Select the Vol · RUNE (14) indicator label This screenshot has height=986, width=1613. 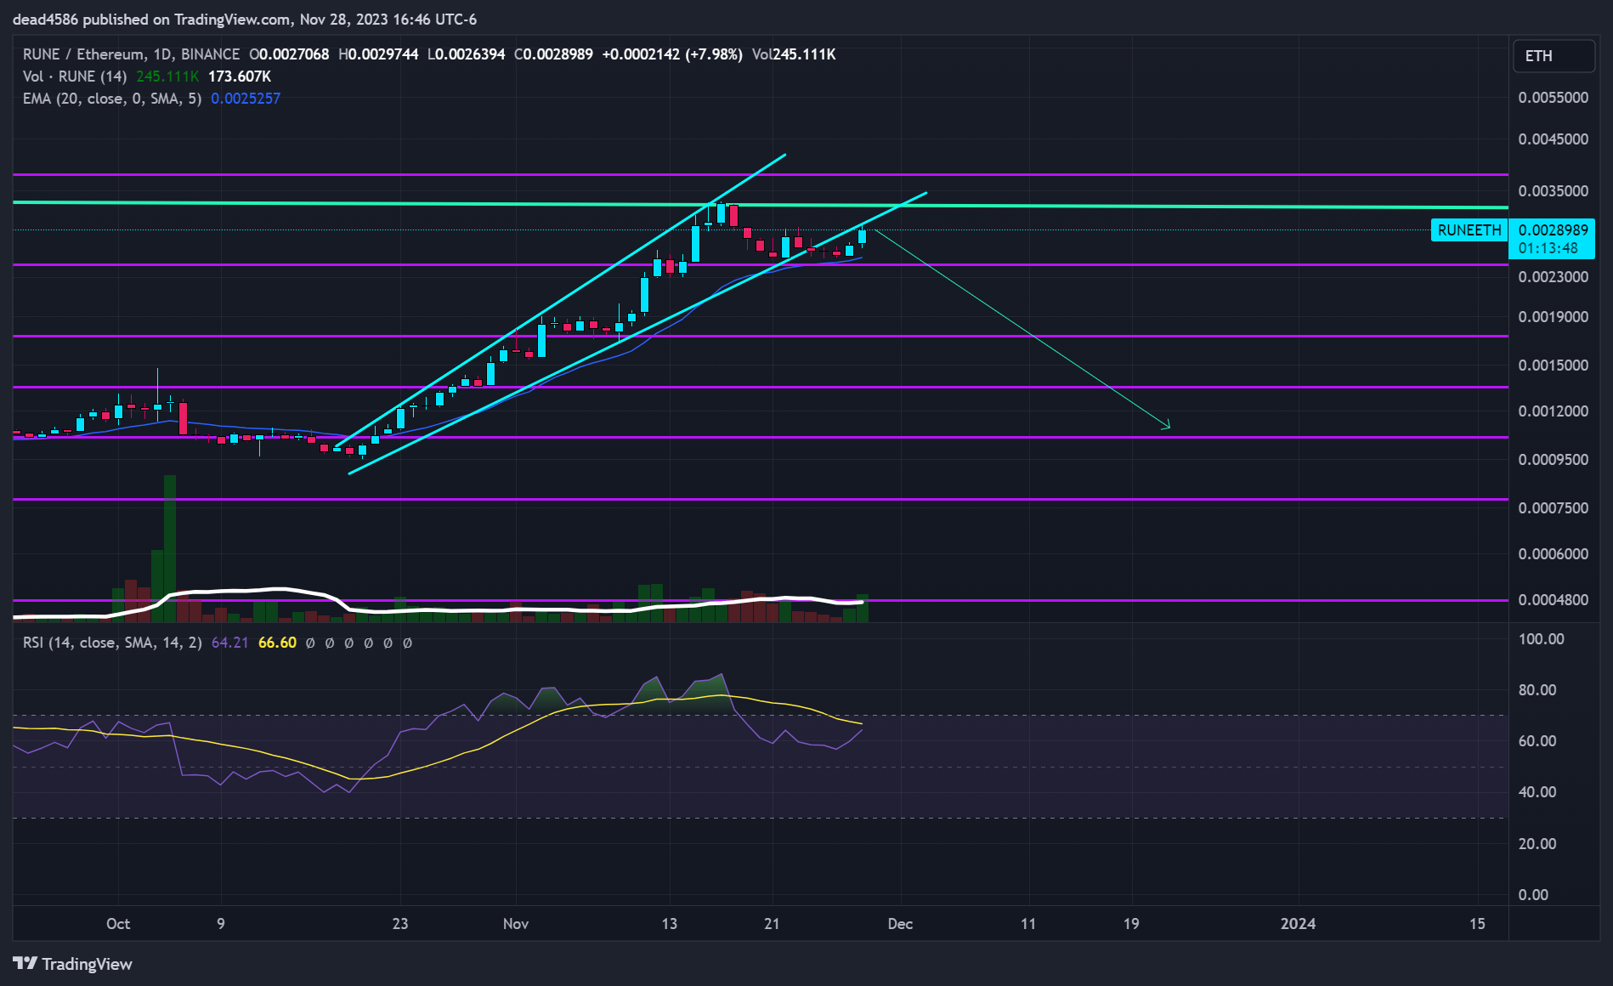75,76
